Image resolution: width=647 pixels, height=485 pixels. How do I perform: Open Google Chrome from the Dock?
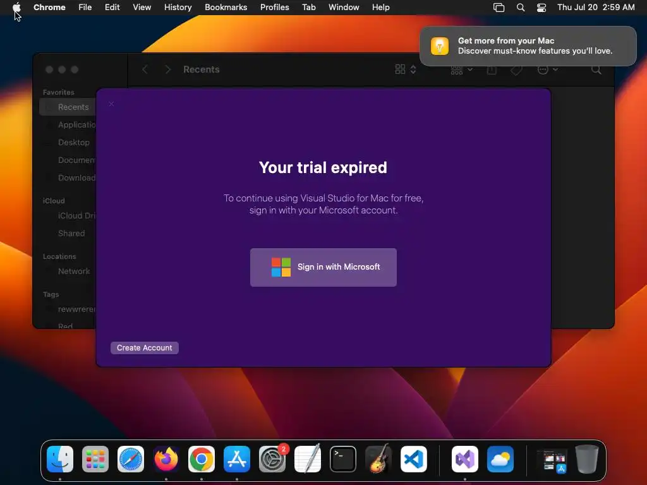[x=202, y=459]
